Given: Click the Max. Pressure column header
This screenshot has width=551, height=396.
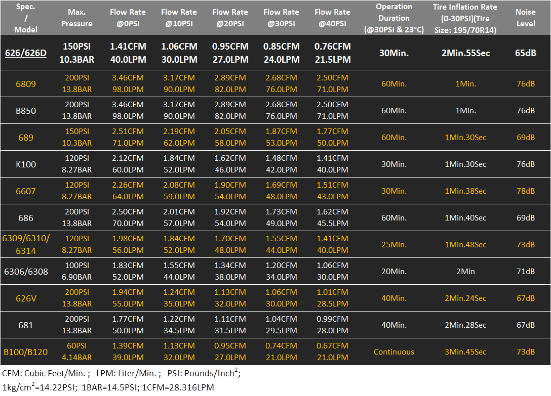Looking at the screenshot, I should point(77,18).
